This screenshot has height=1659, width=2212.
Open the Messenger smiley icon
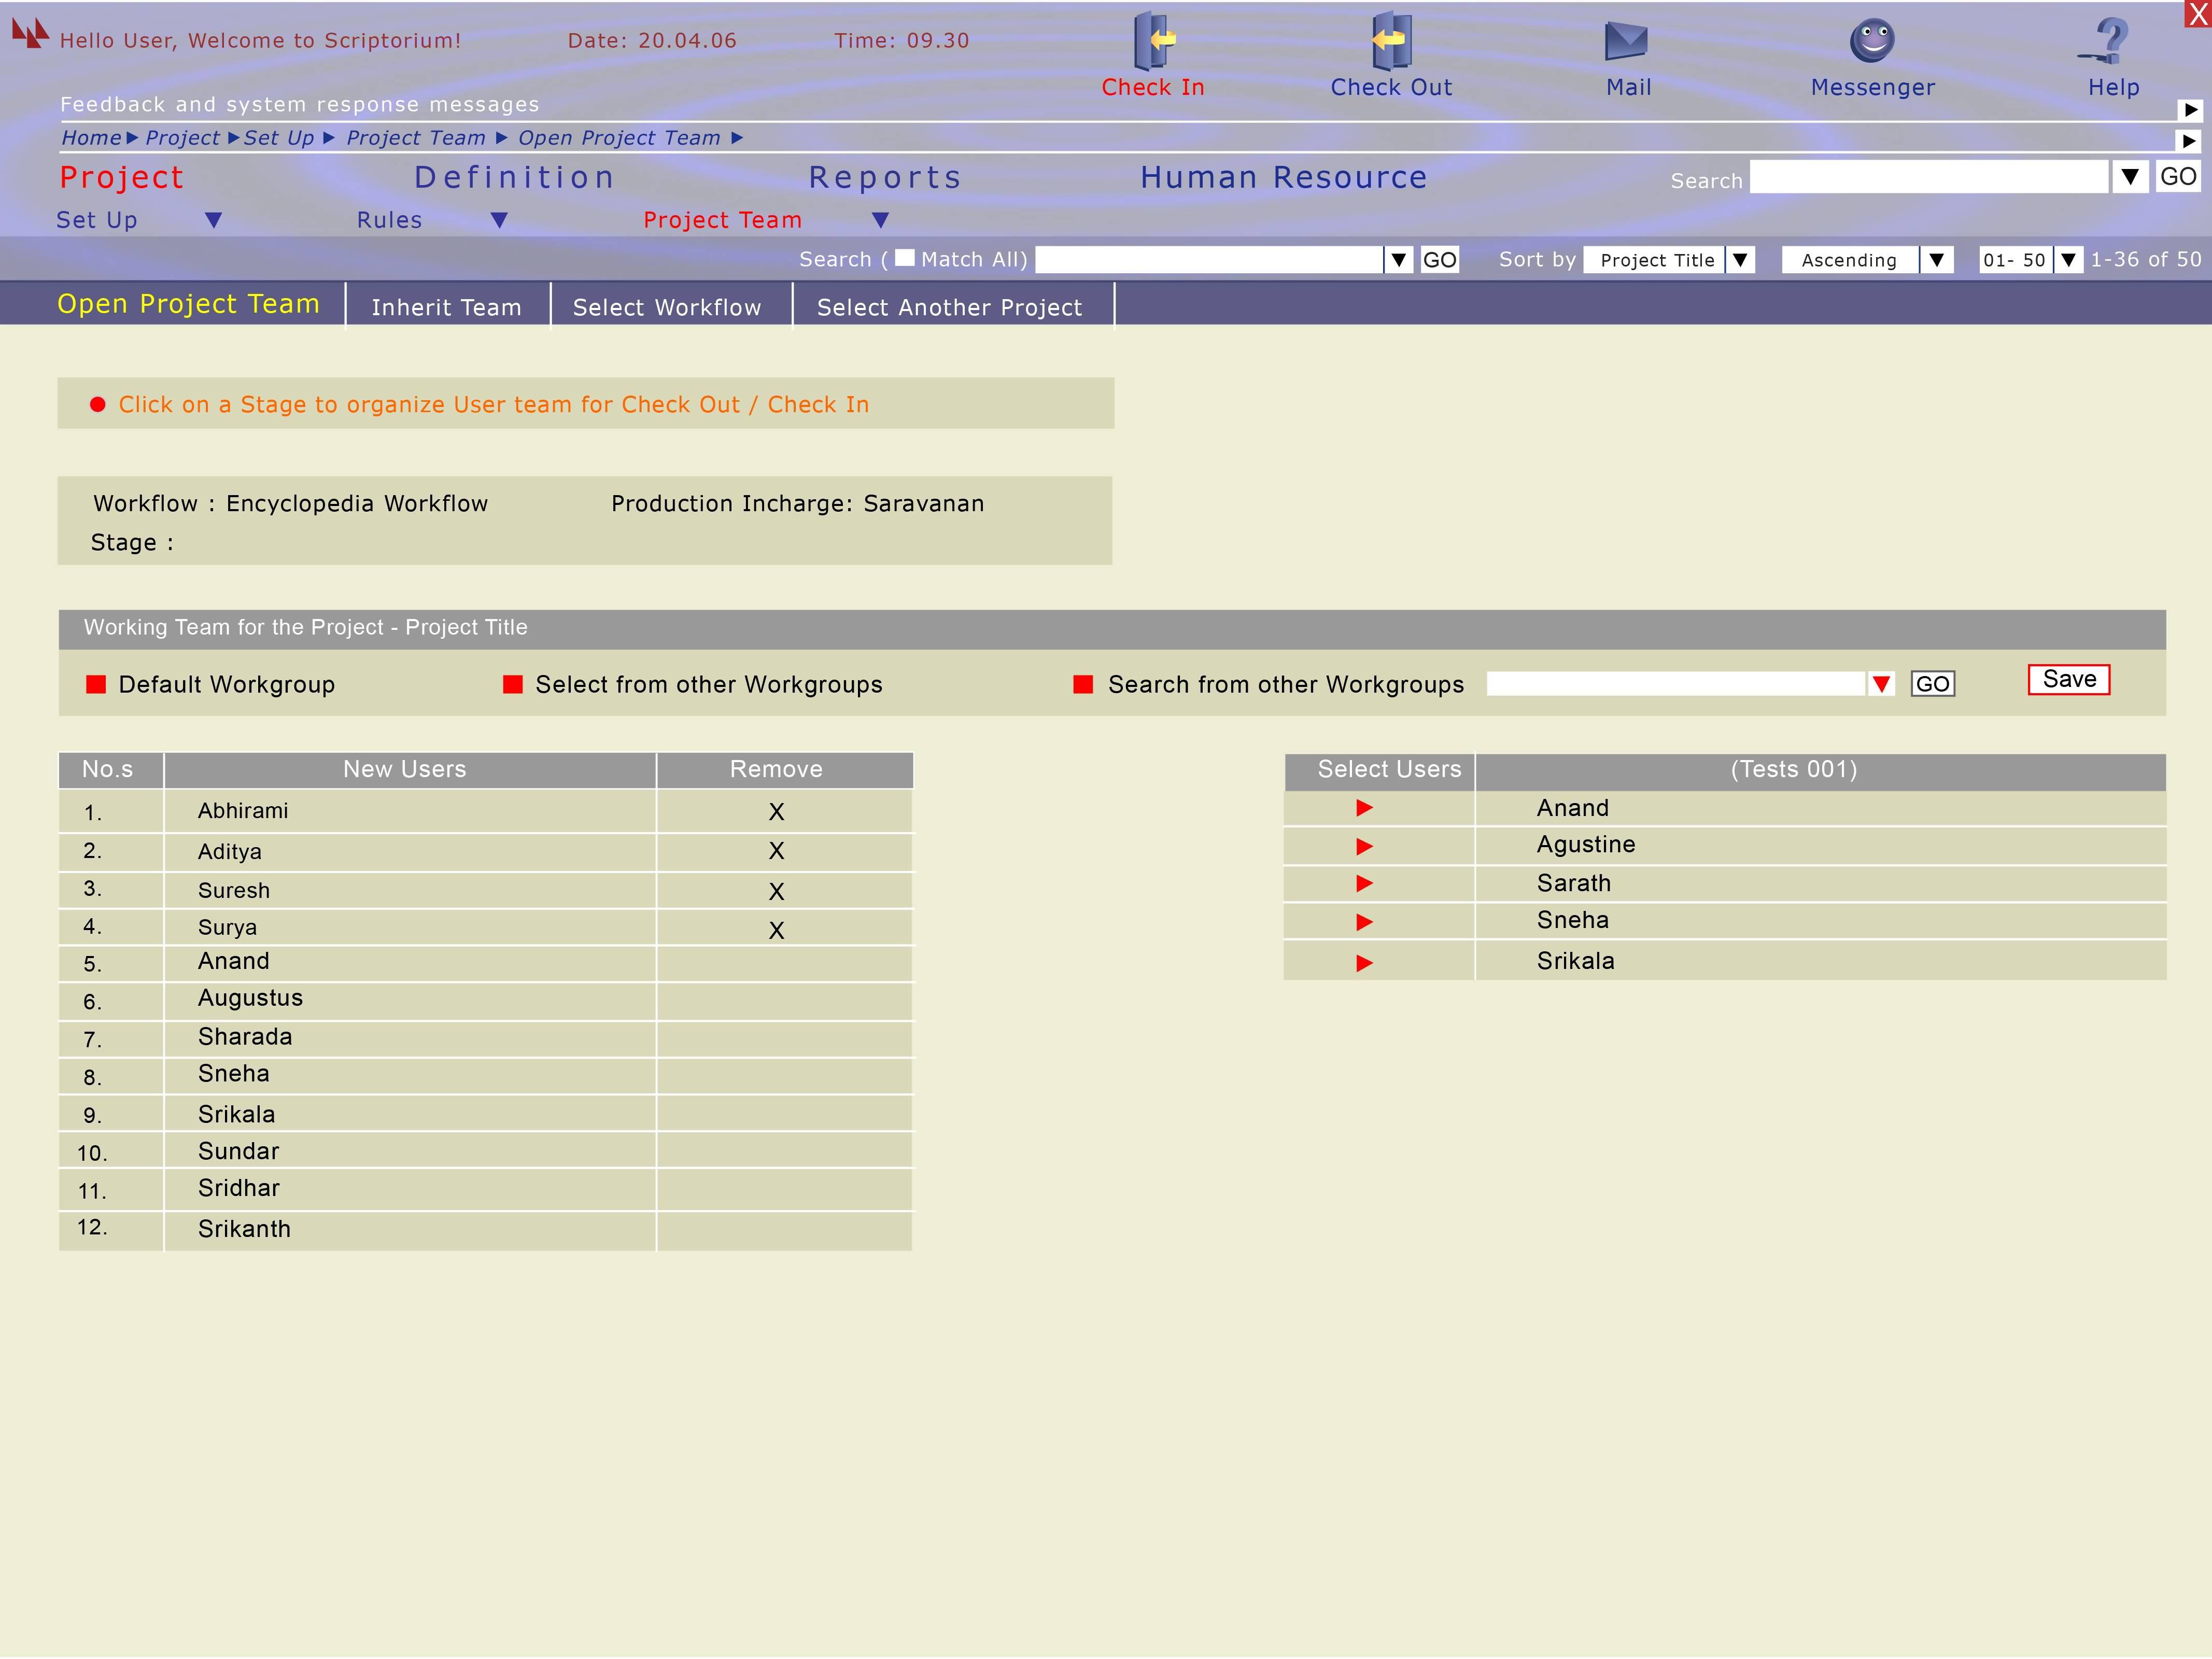click(x=1872, y=41)
